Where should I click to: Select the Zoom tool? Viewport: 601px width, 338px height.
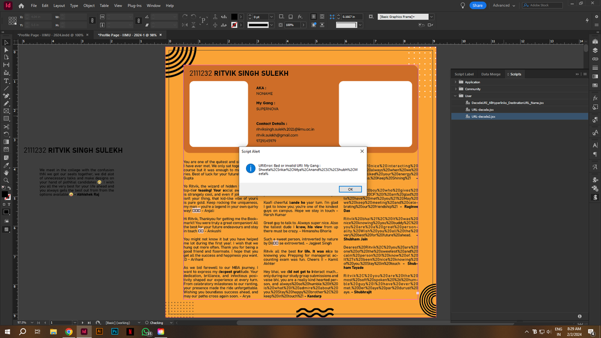6,180
